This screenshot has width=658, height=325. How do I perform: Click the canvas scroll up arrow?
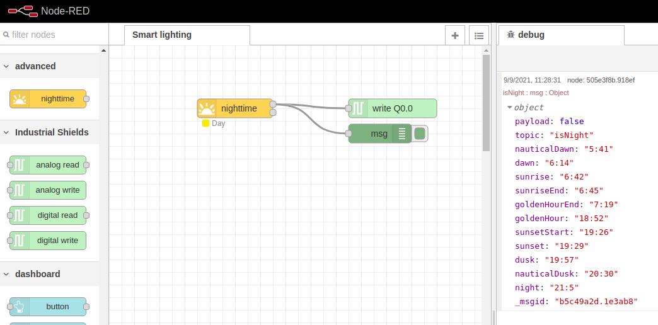tap(486, 51)
